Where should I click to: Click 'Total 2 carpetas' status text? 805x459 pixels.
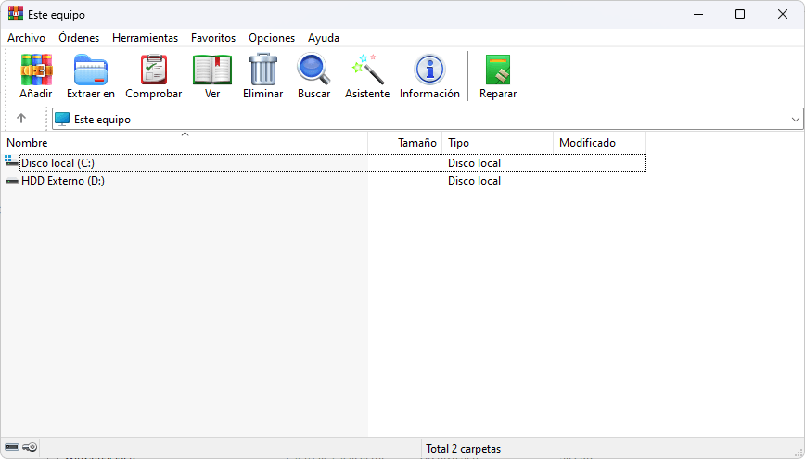click(x=463, y=448)
